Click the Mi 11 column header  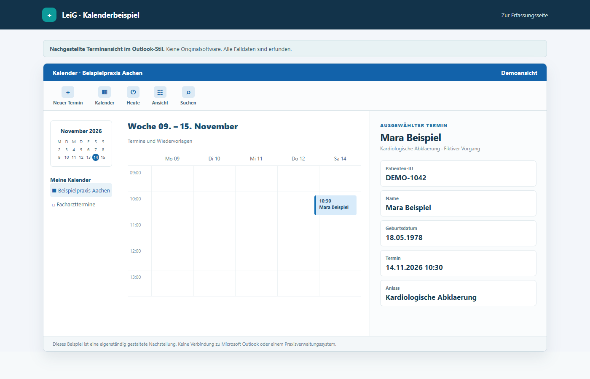point(256,159)
